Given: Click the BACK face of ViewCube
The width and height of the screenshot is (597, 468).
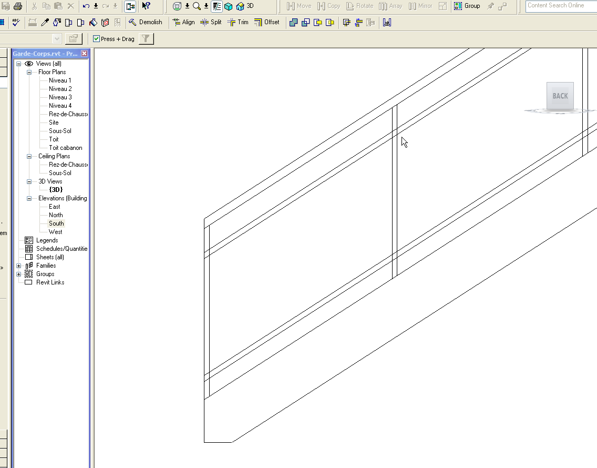Looking at the screenshot, I should [560, 96].
